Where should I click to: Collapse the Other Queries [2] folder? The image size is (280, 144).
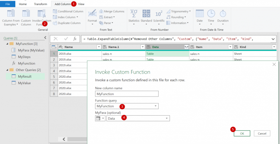[7, 70]
